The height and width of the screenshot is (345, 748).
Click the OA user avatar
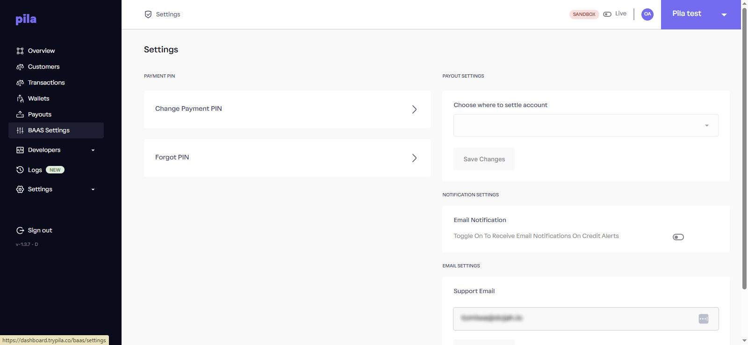point(647,14)
